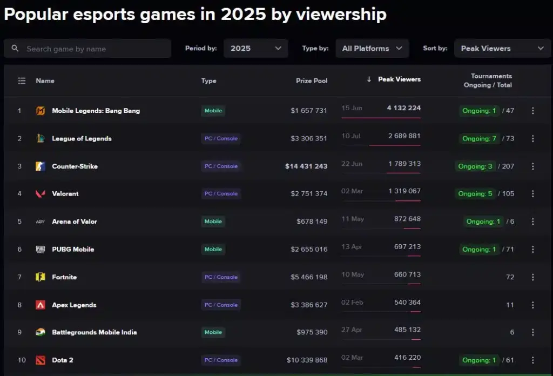Click the Mobile type tag for PUBG Mobile
The height and width of the screenshot is (376, 553).
[213, 250]
